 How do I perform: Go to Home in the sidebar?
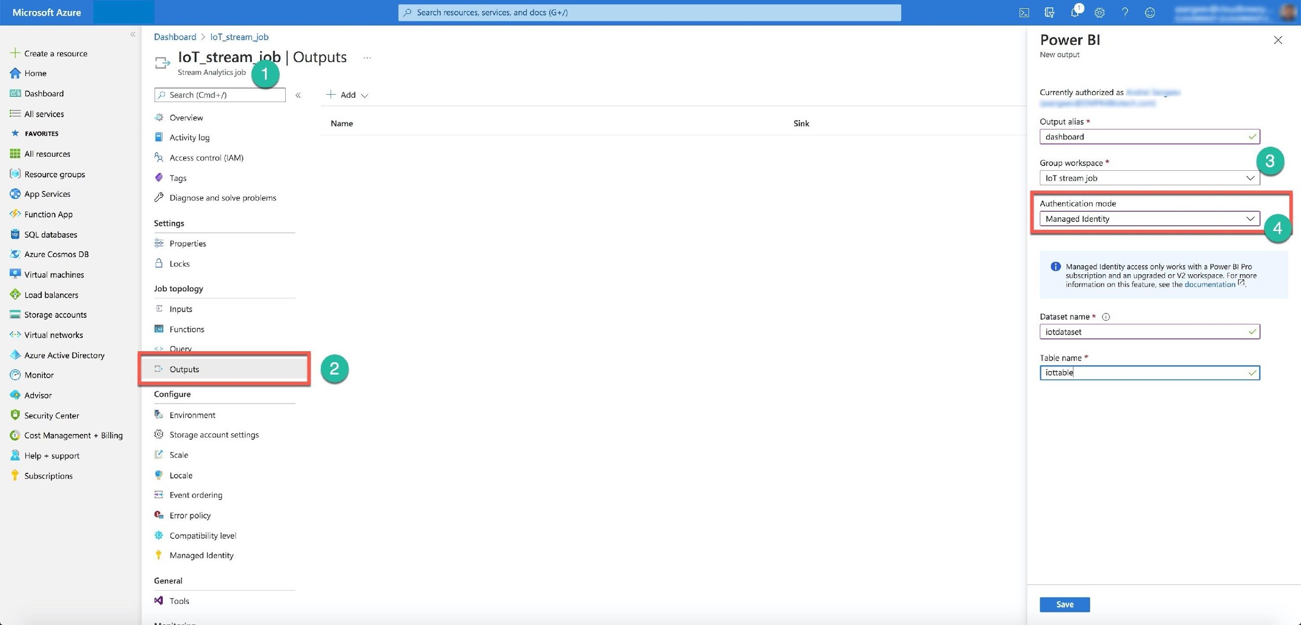28,73
